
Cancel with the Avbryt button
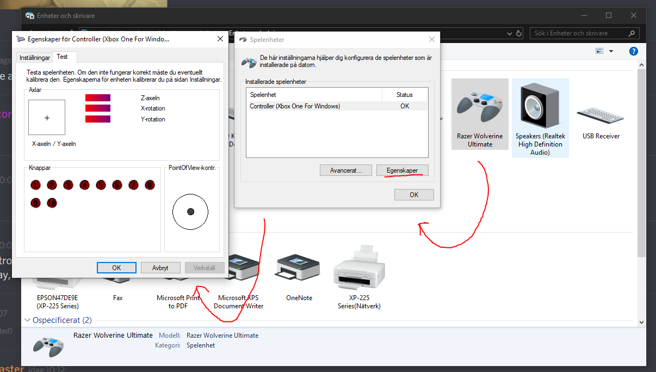160,268
